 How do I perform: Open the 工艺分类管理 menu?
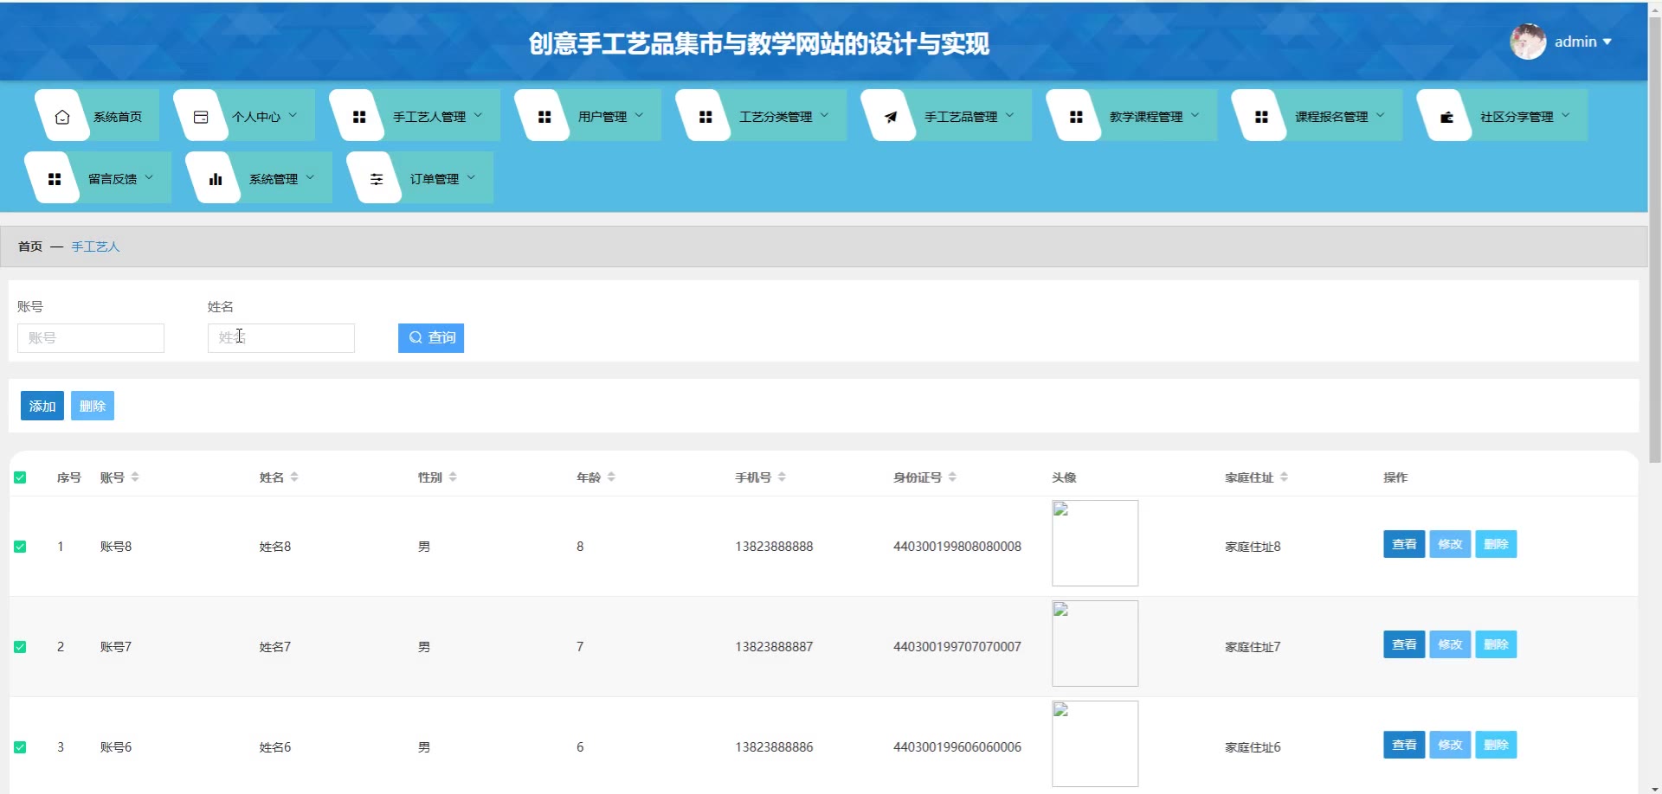(x=775, y=117)
